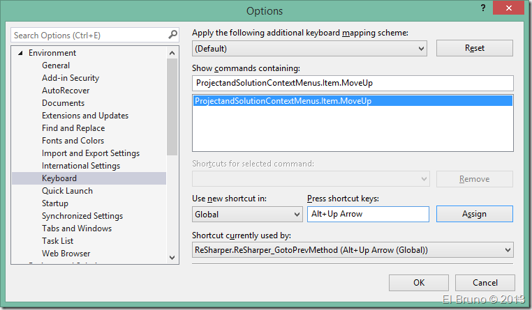
Task: Click the Show commands containing text box
Action: click(x=352, y=83)
